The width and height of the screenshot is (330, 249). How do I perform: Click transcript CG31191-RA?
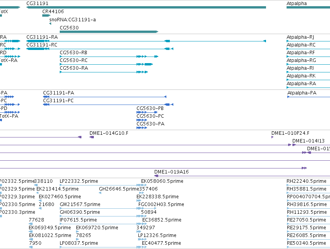pos(42,37)
